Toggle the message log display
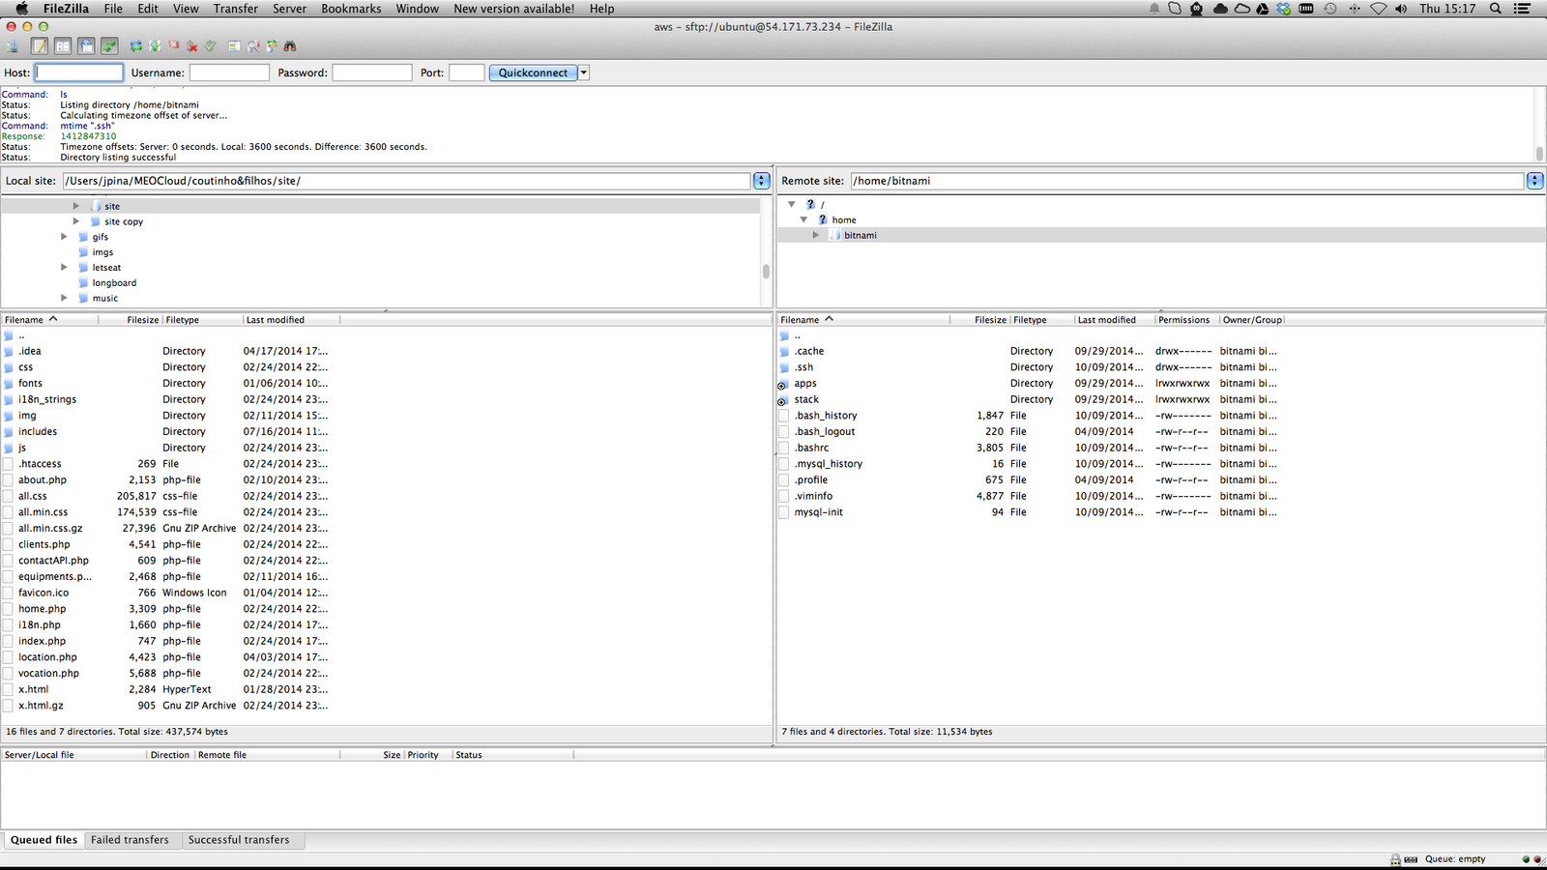The height and width of the screenshot is (870, 1547). [40, 46]
